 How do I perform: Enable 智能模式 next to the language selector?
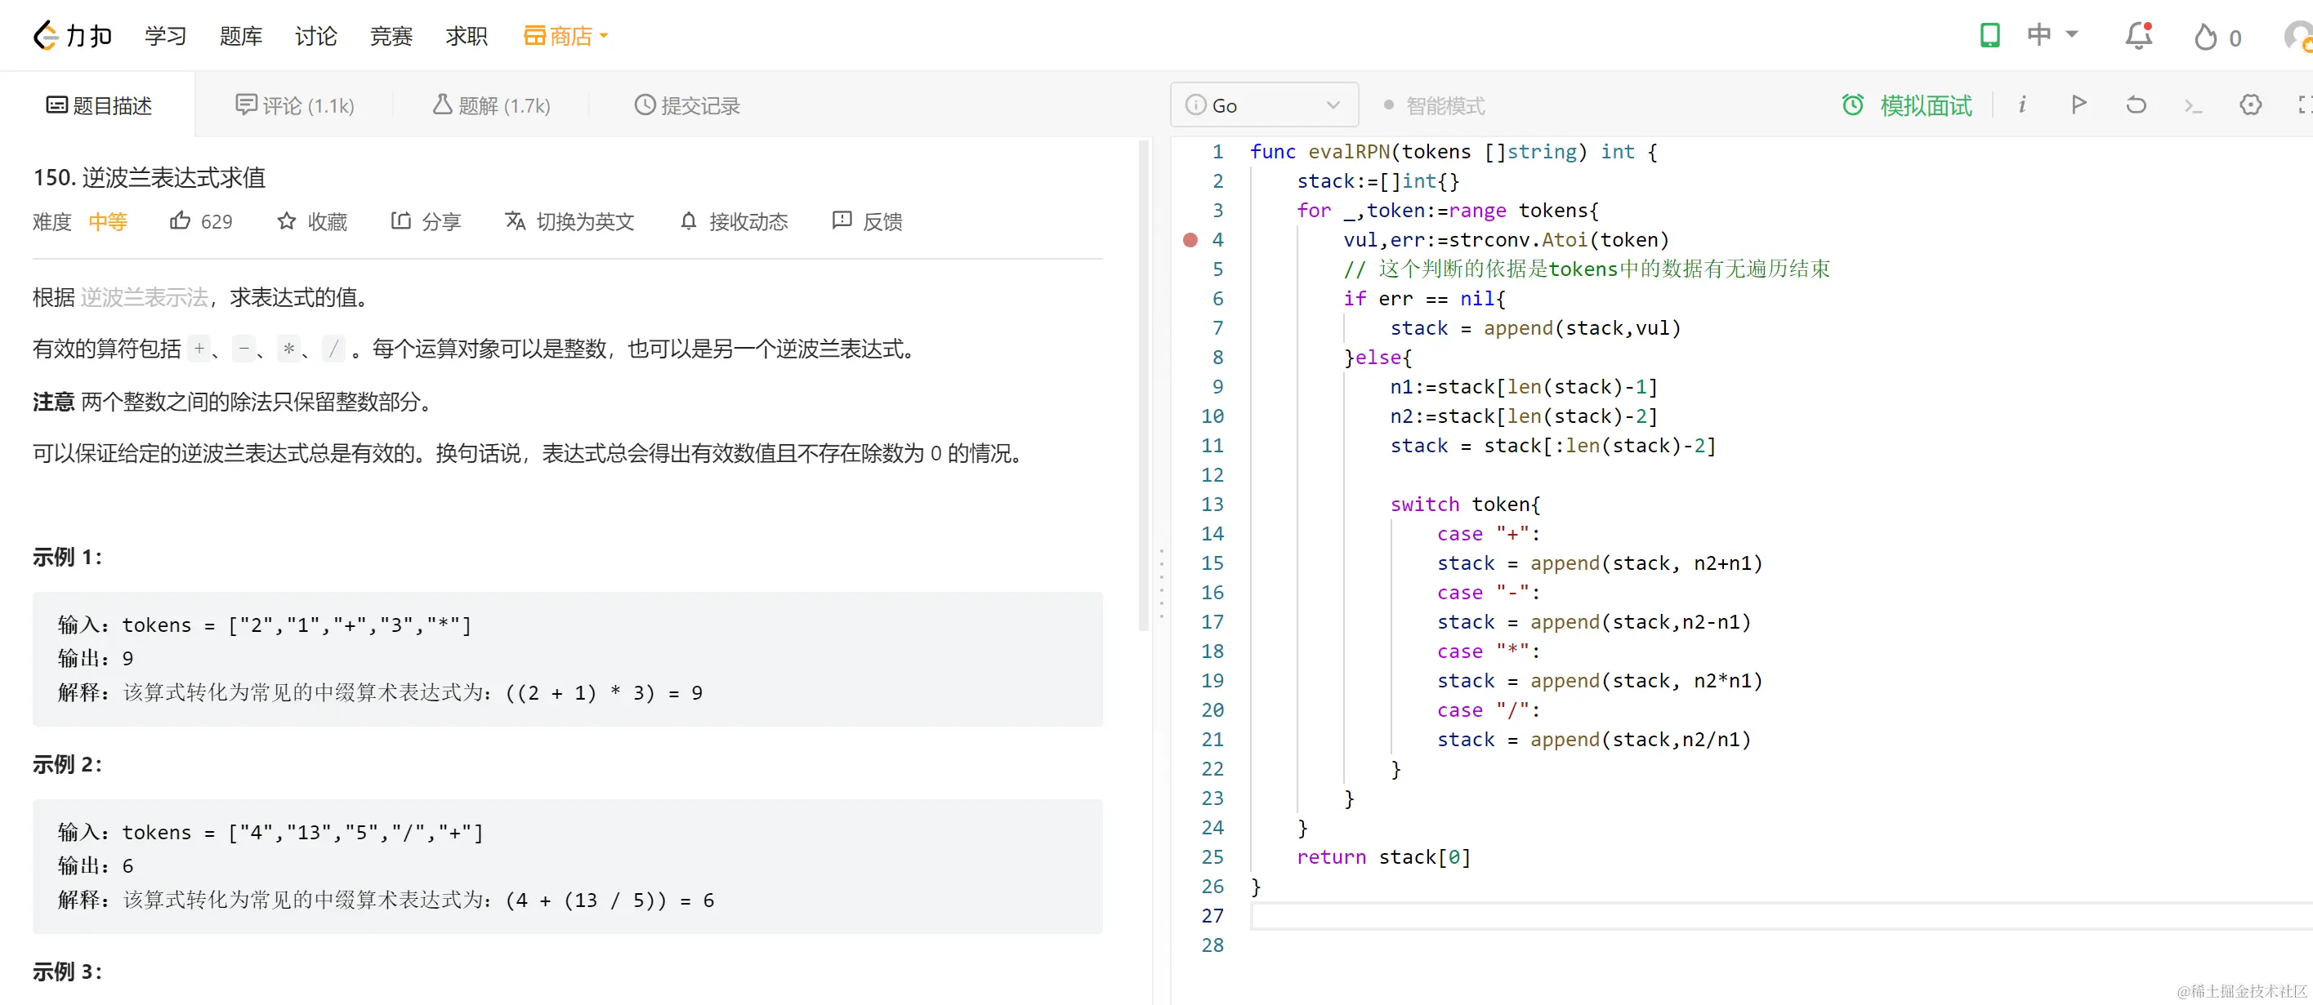point(1435,105)
